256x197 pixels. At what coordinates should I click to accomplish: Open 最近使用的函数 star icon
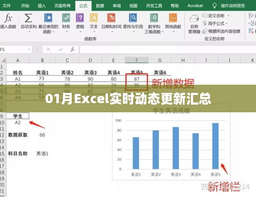(x=48, y=18)
